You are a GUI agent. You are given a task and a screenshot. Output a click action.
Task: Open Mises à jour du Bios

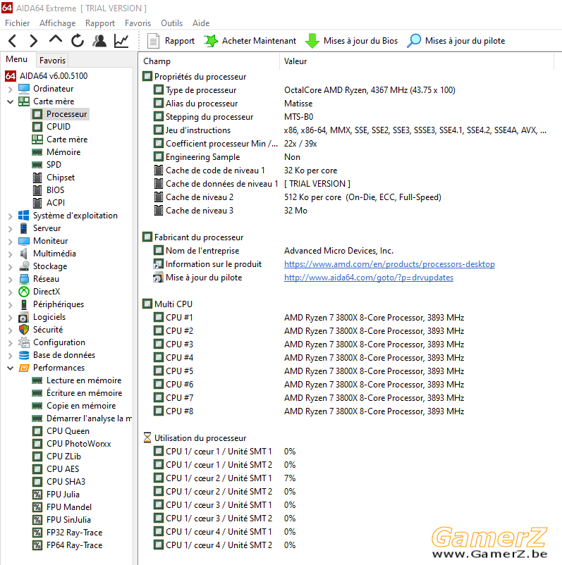point(351,41)
